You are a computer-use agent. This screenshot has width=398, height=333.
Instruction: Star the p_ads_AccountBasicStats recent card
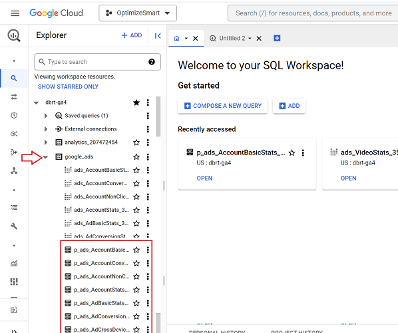(292, 153)
